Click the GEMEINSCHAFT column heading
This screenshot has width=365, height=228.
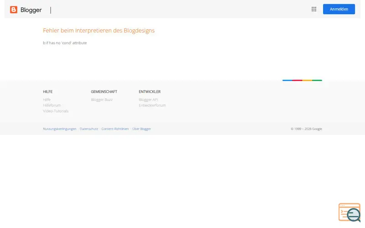(104, 92)
